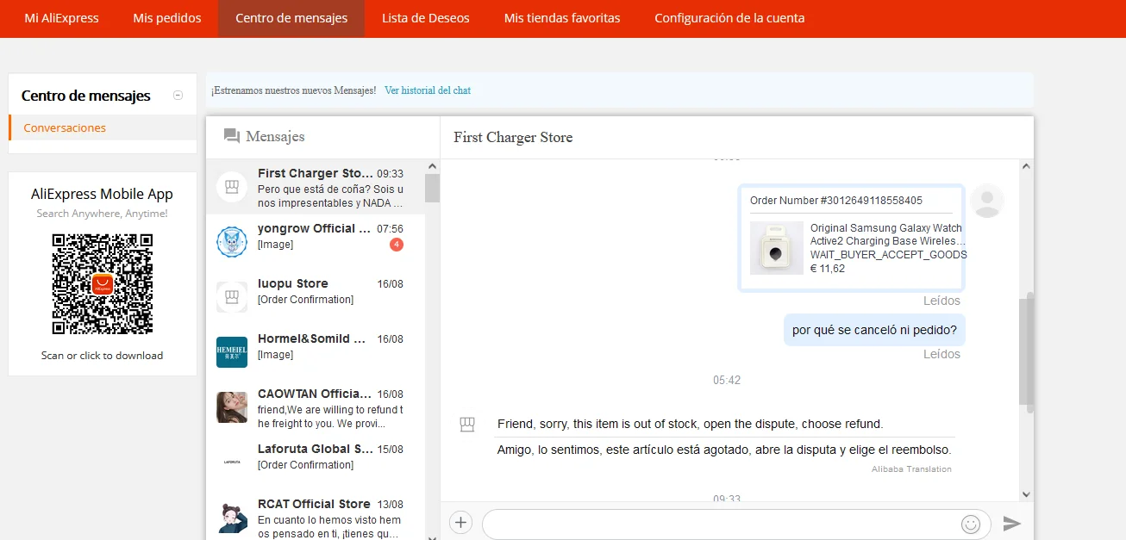Viewport: 1126px width, 540px height.
Task: Click First Charger Store shop avatar icon
Action: click(x=231, y=187)
